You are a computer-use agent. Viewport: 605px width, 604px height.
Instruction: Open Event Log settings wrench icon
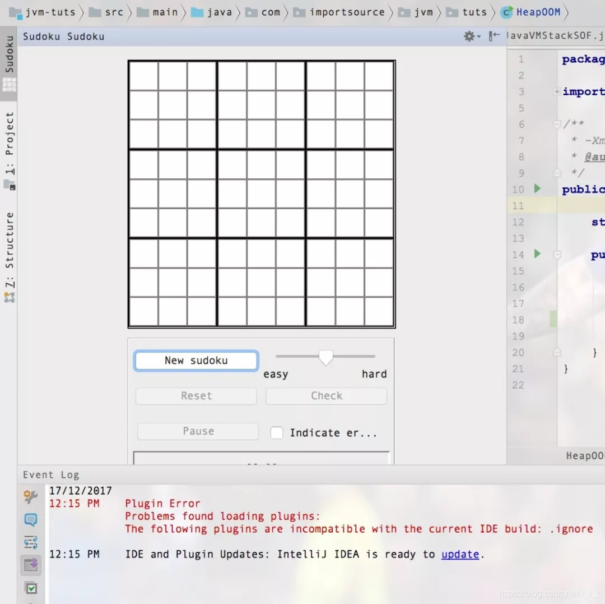(30, 496)
